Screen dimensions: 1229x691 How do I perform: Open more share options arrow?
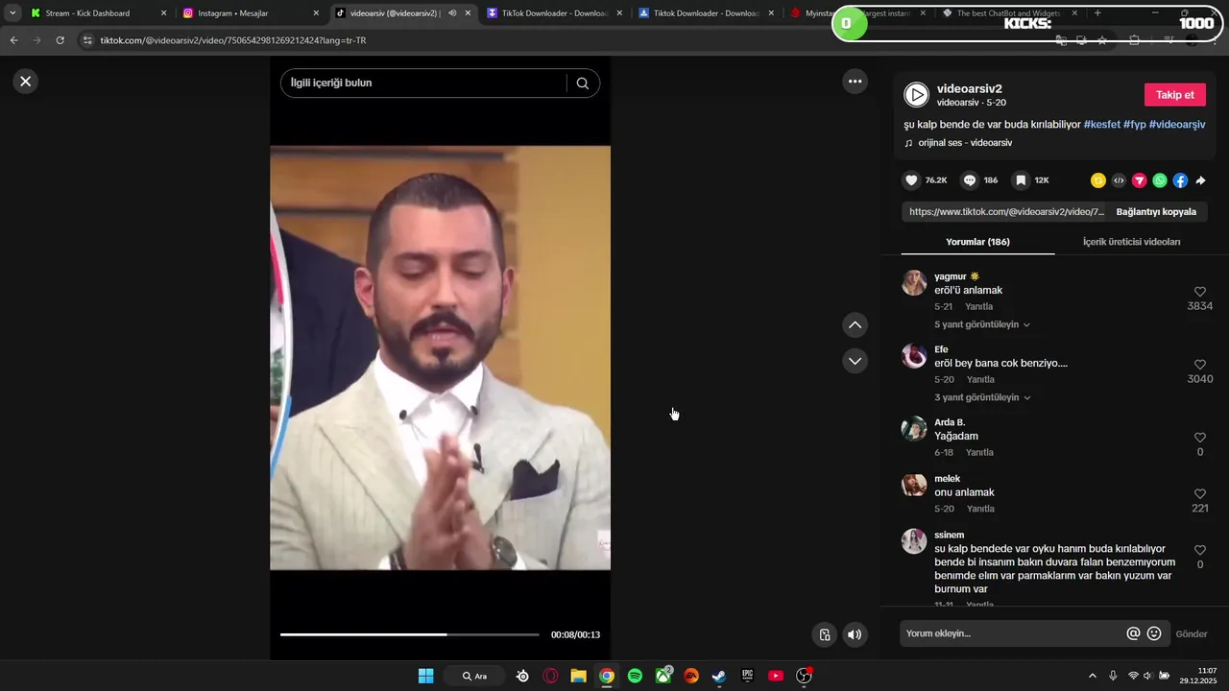click(x=1200, y=180)
